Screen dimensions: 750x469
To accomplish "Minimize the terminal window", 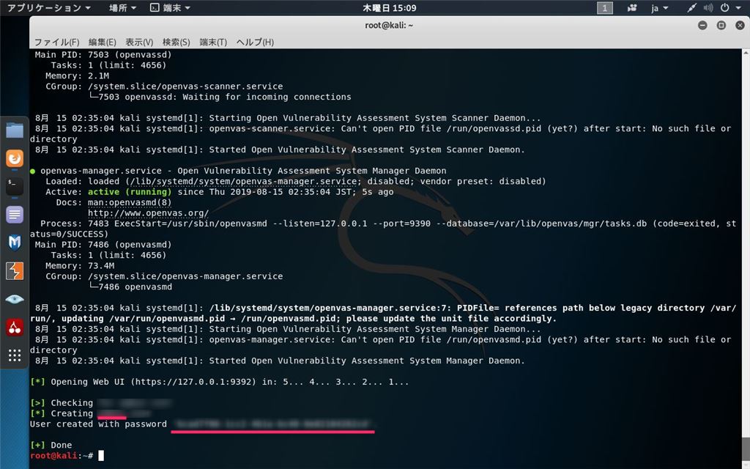I will tap(702, 26).
